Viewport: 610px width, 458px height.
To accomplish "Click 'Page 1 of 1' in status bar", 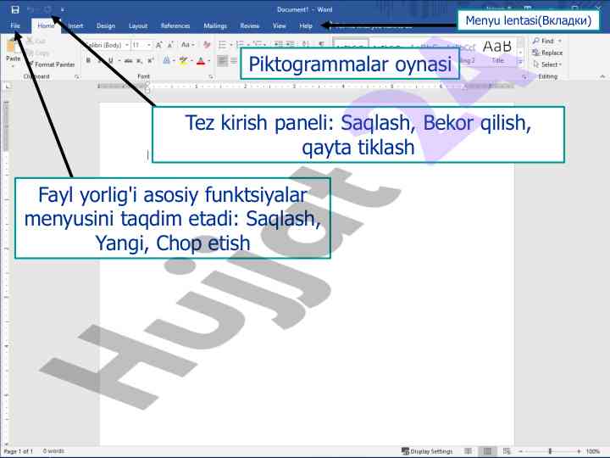I will tap(19, 451).
